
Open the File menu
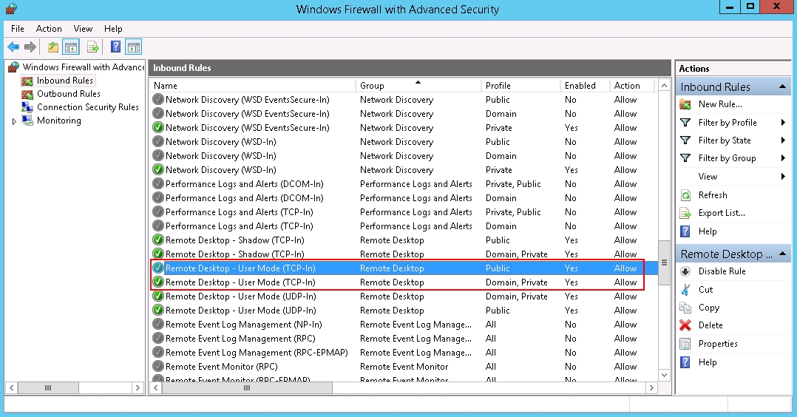pyautogui.click(x=18, y=29)
